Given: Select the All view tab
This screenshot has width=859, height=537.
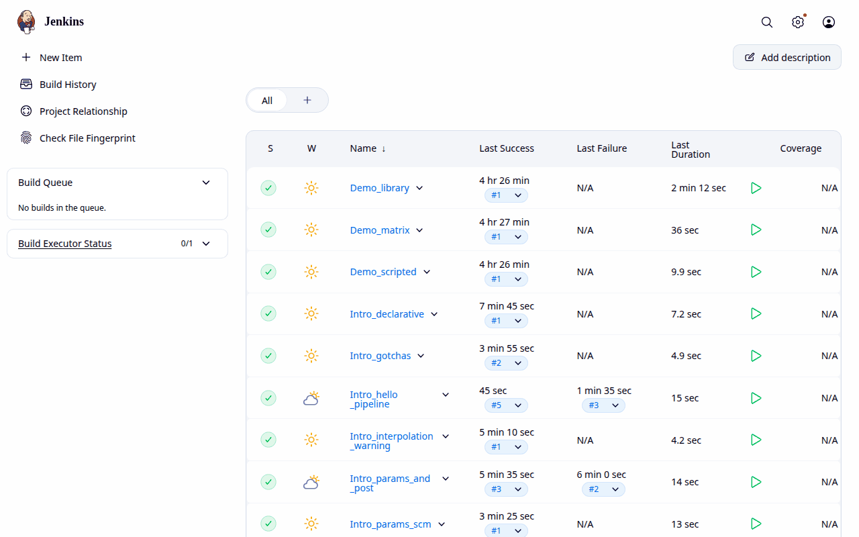Looking at the screenshot, I should pos(267,100).
